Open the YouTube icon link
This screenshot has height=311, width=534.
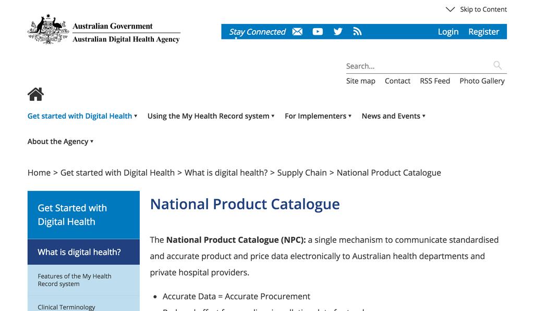click(x=318, y=32)
